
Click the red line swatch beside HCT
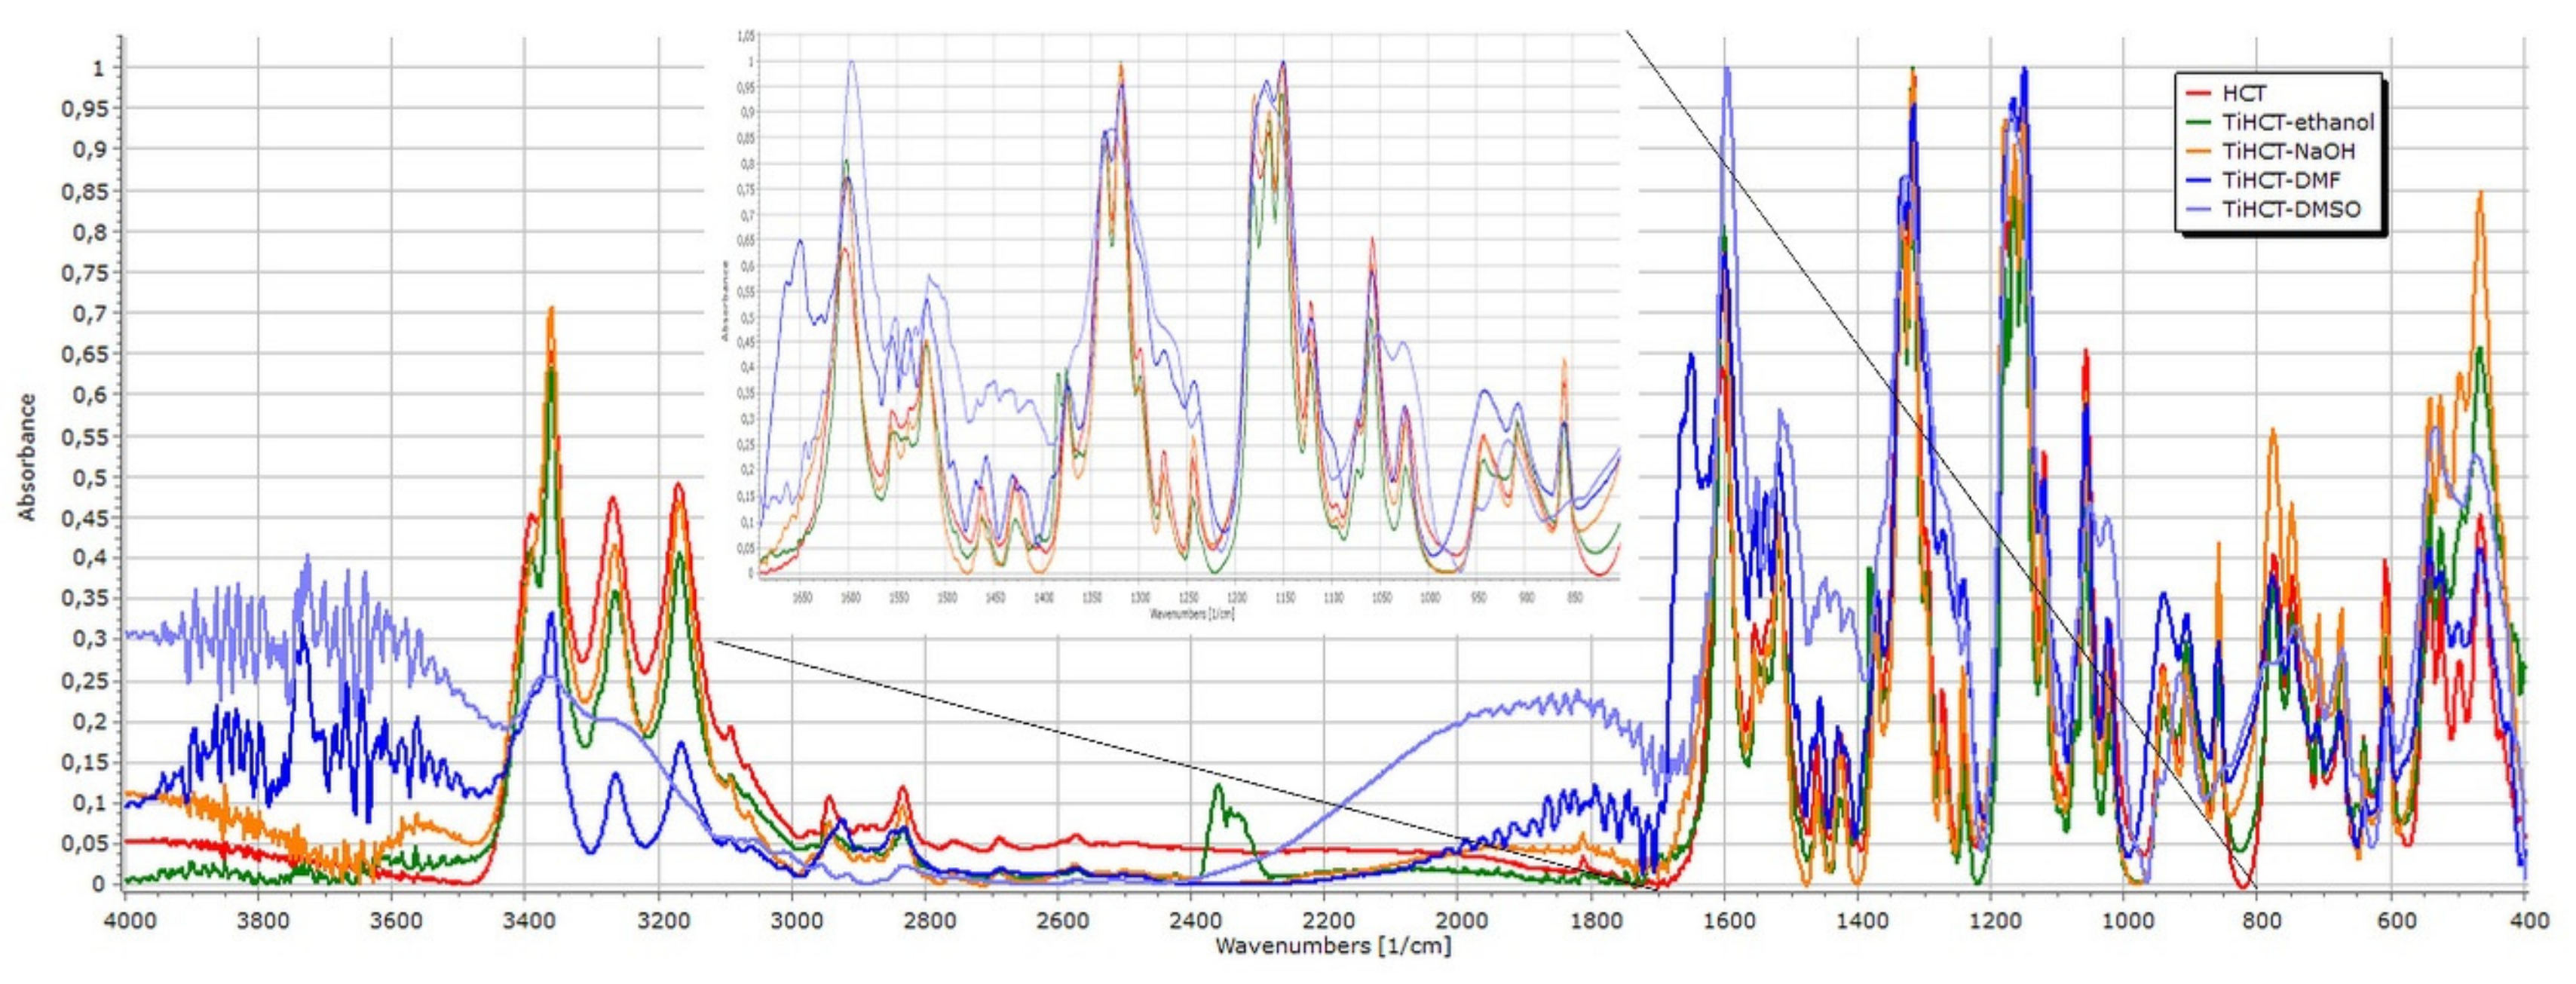click(x=2198, y=93)
